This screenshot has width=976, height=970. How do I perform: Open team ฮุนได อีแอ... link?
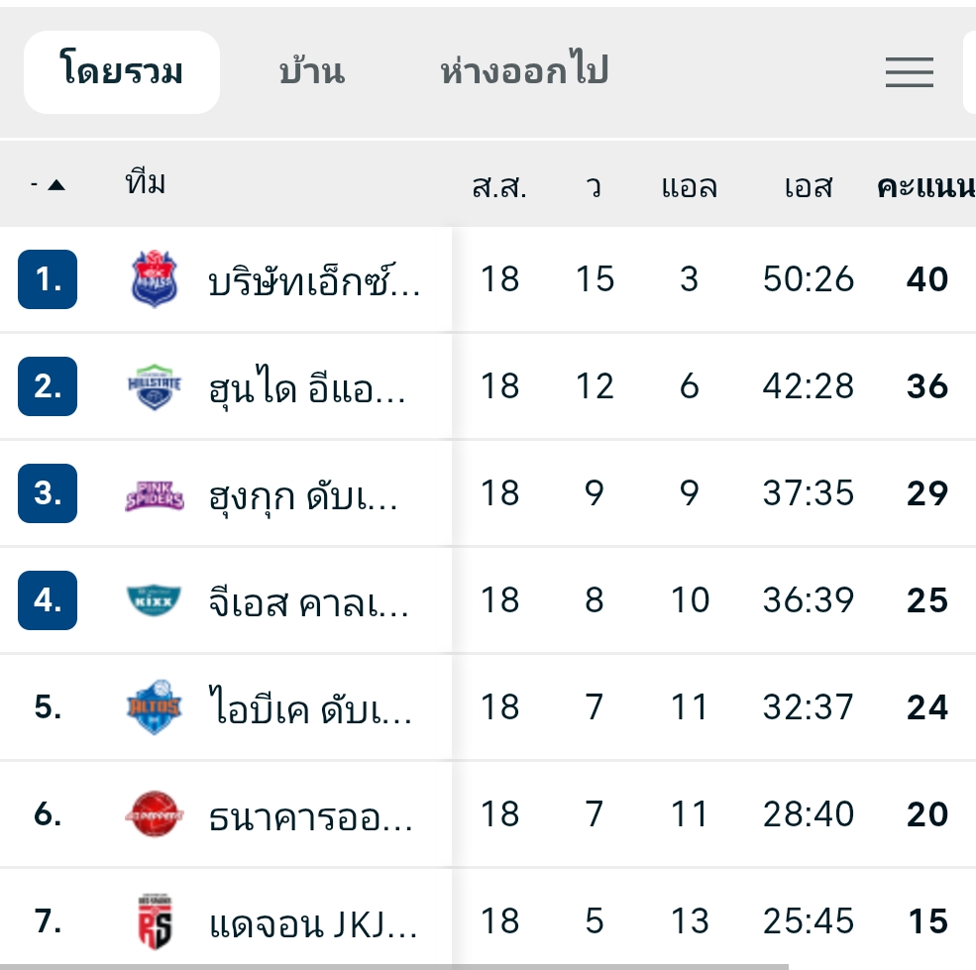307,387
